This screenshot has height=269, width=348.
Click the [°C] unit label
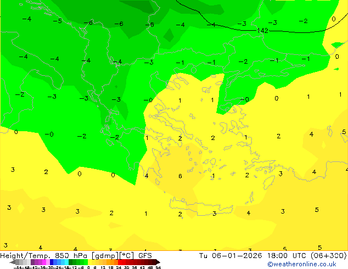[127, 256]
